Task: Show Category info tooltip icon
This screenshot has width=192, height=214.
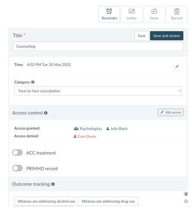Action: tap(33, 82)
